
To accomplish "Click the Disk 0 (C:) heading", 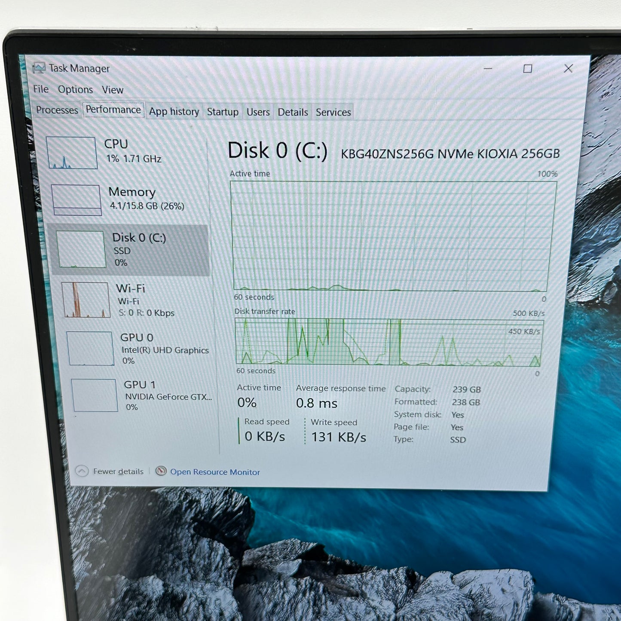I will [277, 151].
